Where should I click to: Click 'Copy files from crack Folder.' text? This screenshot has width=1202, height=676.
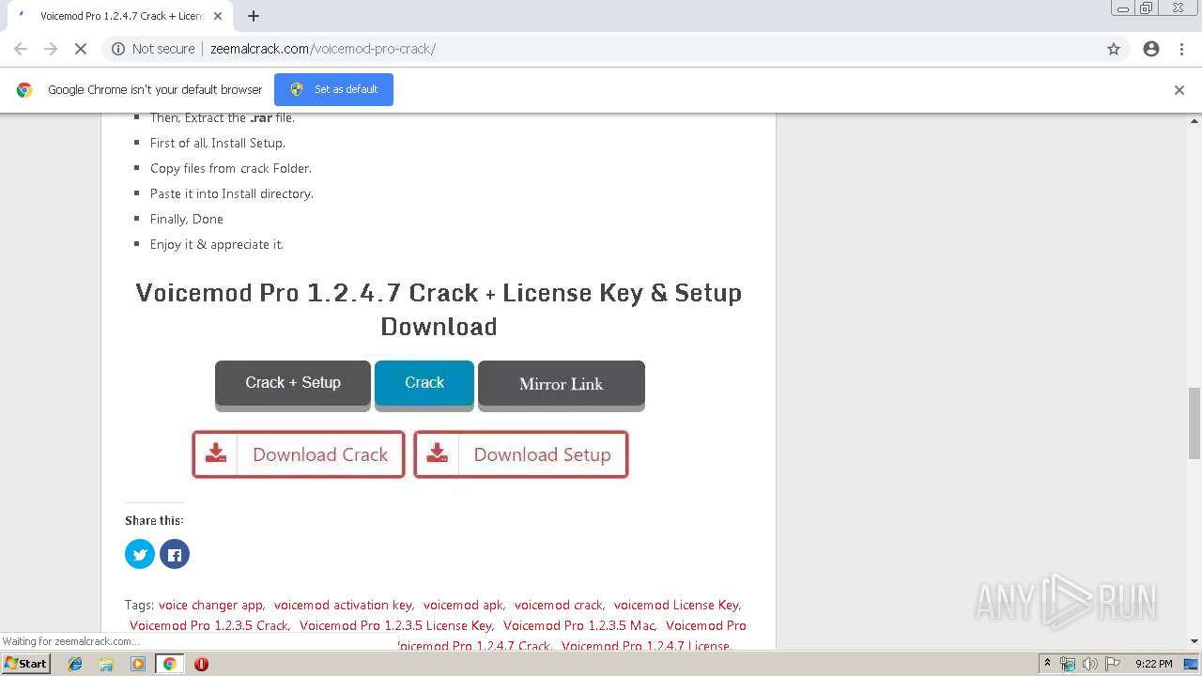231,168
